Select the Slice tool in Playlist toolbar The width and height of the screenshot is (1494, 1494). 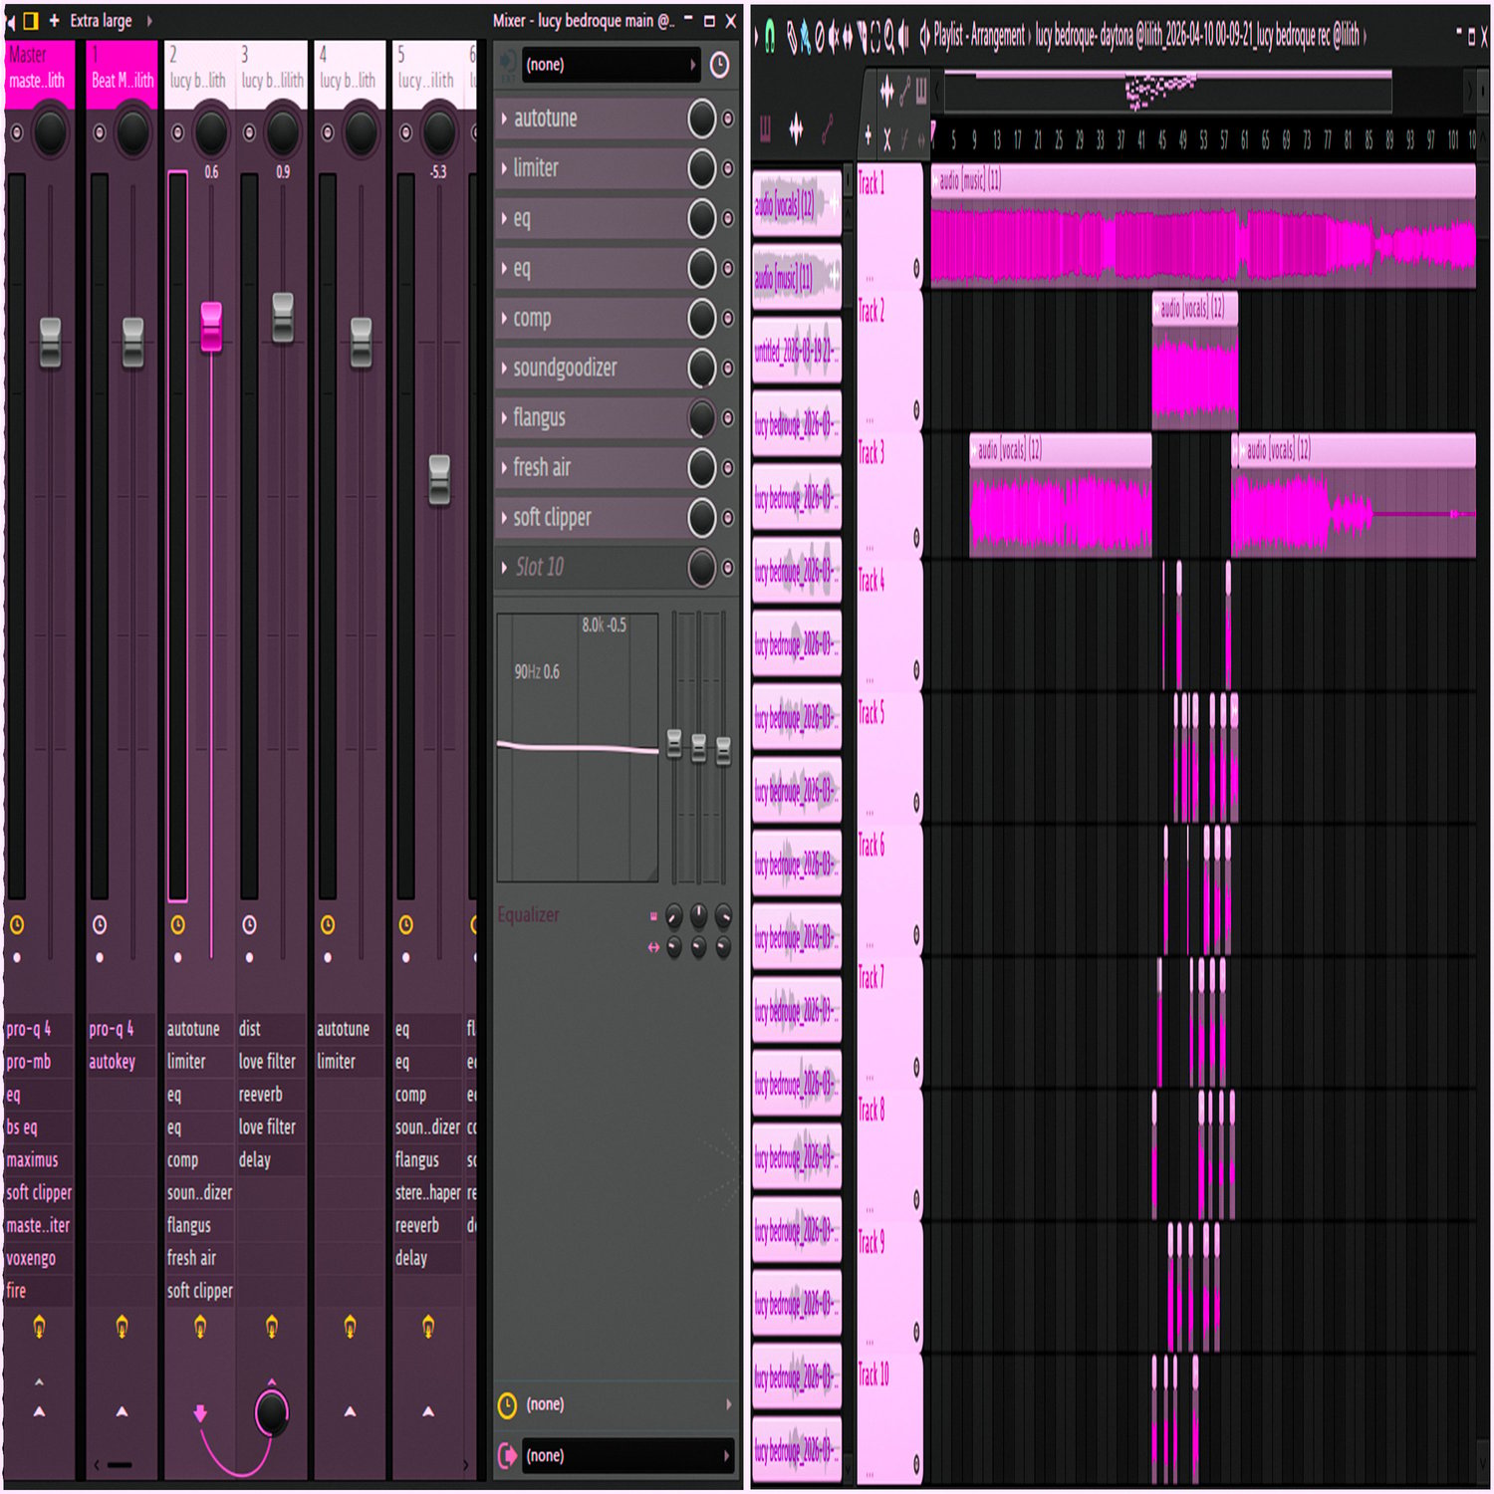pos(862,37)
